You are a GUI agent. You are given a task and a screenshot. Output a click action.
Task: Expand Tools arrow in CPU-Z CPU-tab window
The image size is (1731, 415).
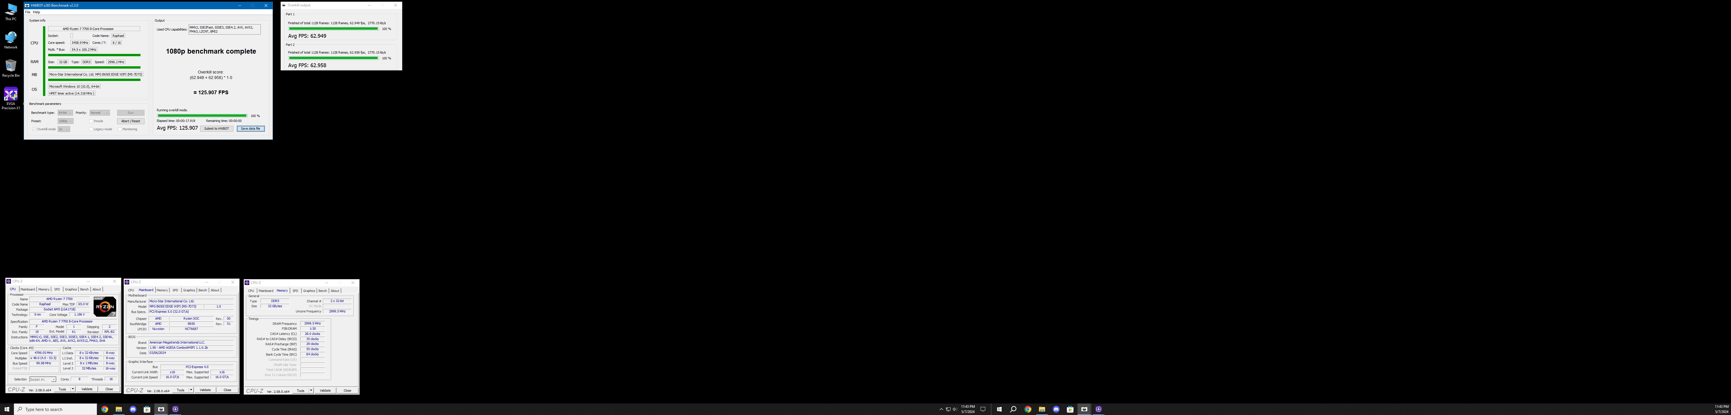tap(73, 389)
